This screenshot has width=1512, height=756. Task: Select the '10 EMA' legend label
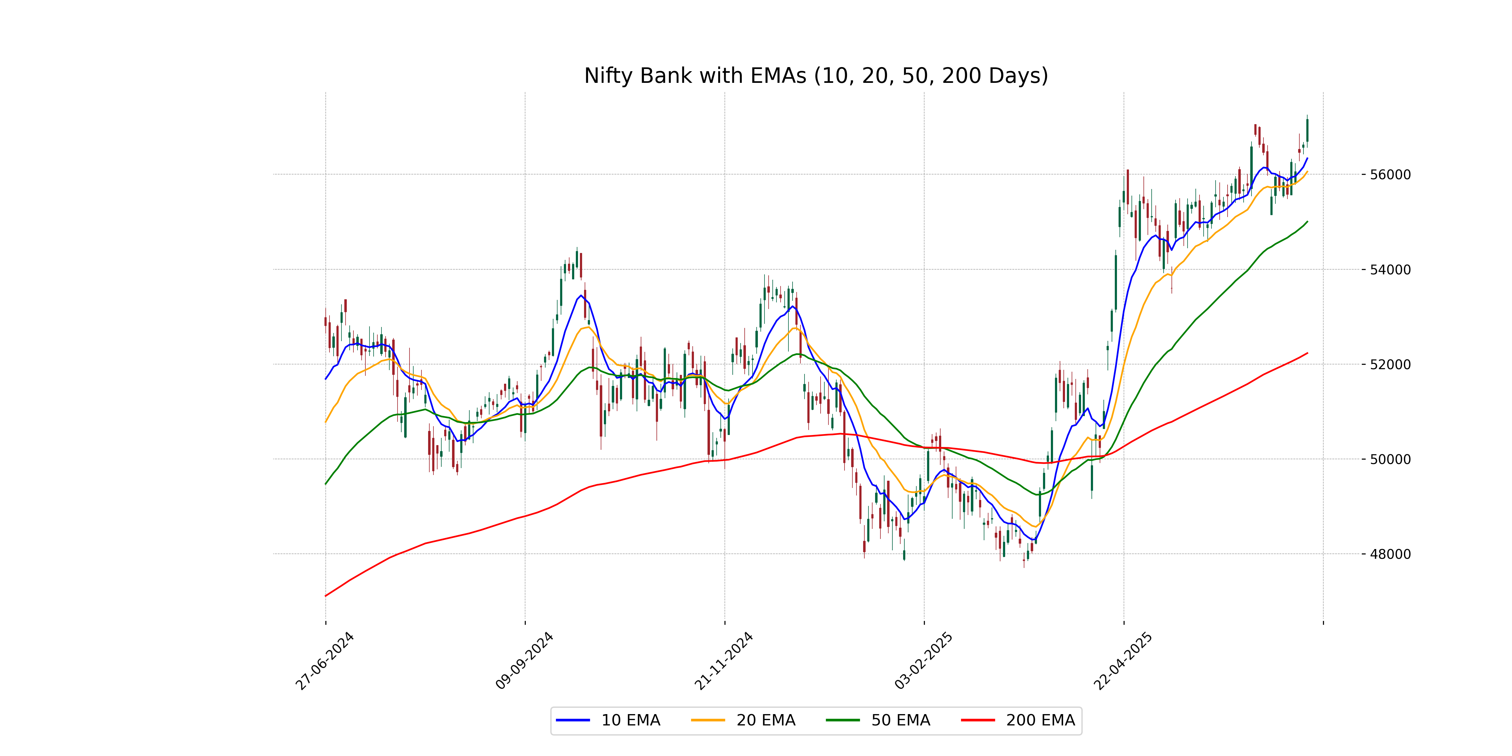pyautogui.click(x=630, y=720)
